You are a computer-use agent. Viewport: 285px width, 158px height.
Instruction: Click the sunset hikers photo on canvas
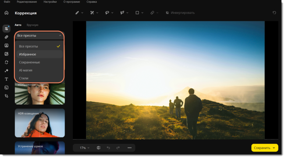pyautogui.click(x=175, y=80)
